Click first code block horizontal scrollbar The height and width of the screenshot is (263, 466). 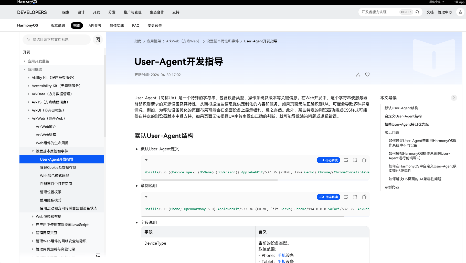209,180
